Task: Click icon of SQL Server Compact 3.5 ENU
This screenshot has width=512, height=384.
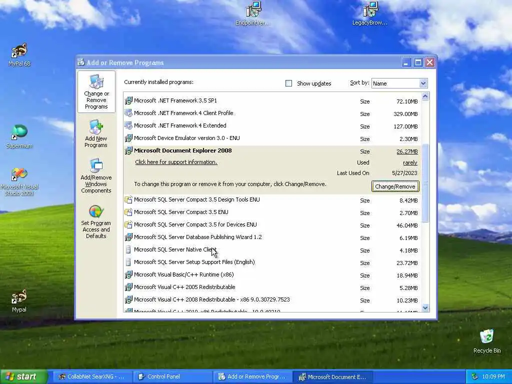Action: coord(128,212)
